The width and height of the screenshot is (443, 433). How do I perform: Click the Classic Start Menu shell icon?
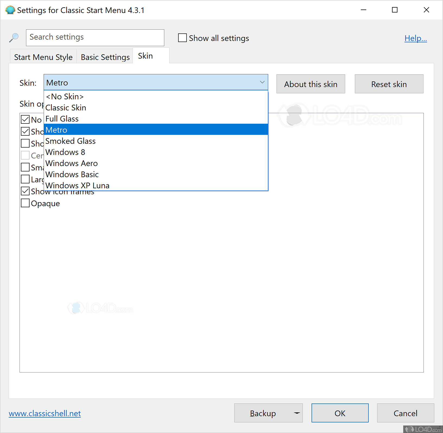click(x=10, y=10)
